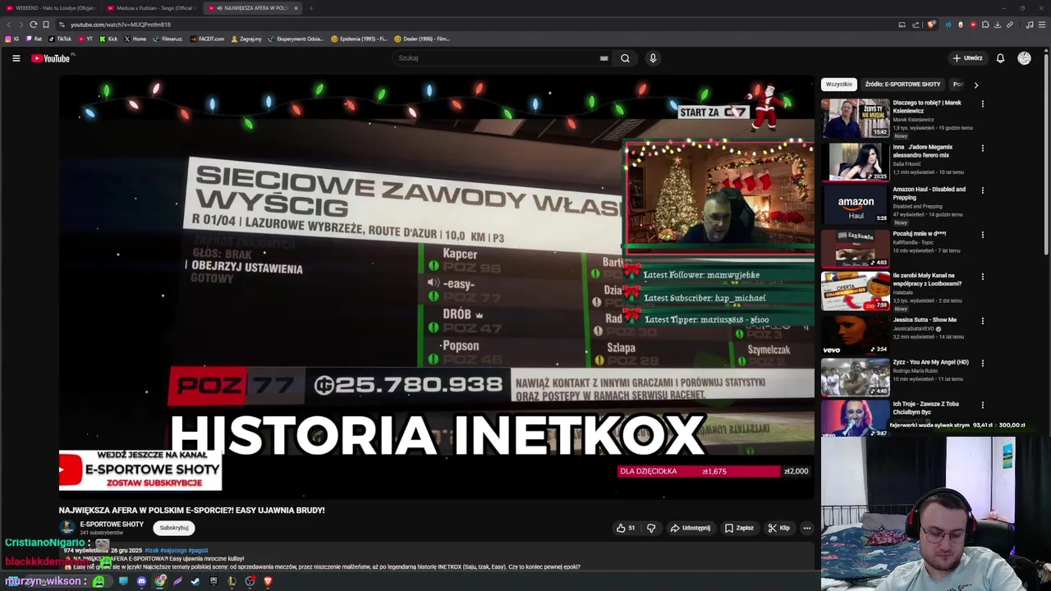1051x591 pixels.
Task: Click the share page icon in address bar
Action: coord(916,25)
